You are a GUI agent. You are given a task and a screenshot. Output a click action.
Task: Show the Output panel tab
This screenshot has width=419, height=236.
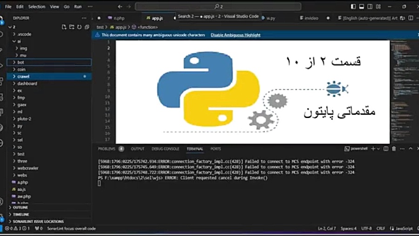[138, 149]
